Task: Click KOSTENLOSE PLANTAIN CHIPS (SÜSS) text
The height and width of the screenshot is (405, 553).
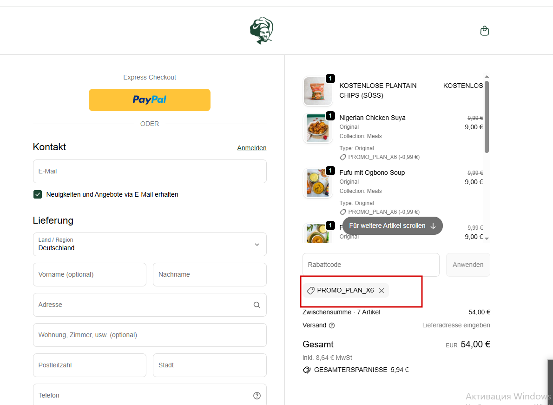Action: point(378,91)
